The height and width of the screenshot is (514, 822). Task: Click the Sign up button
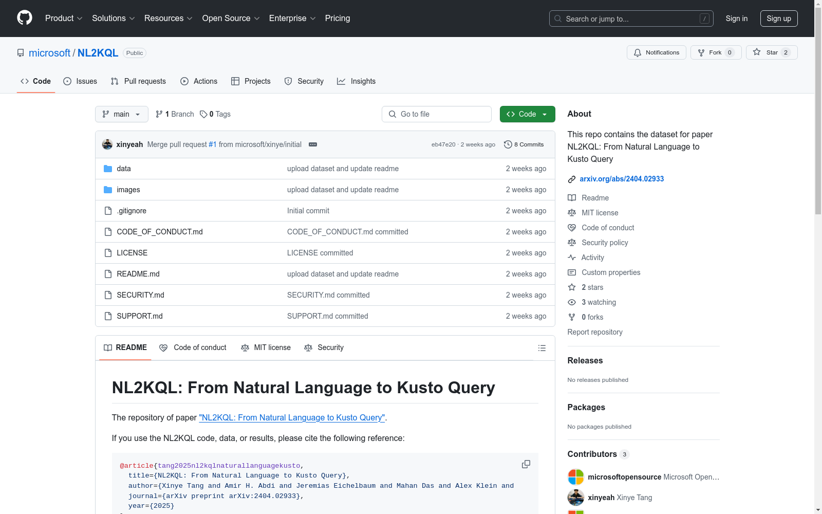(x=779, y=19)
